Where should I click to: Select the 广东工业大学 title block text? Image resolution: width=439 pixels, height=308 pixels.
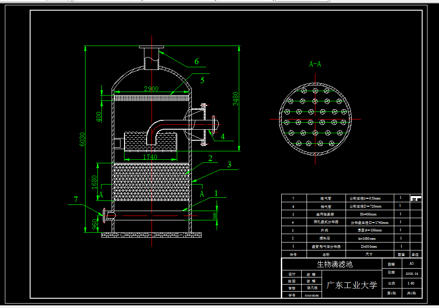352,285
